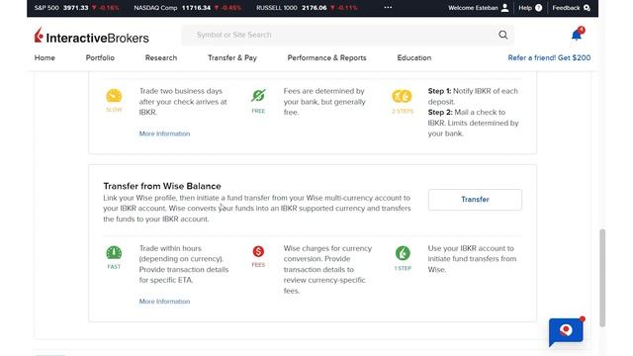This screenshot has height=356, width=633.
Task: Click the Trade within hours text
Action: [184, 264]
